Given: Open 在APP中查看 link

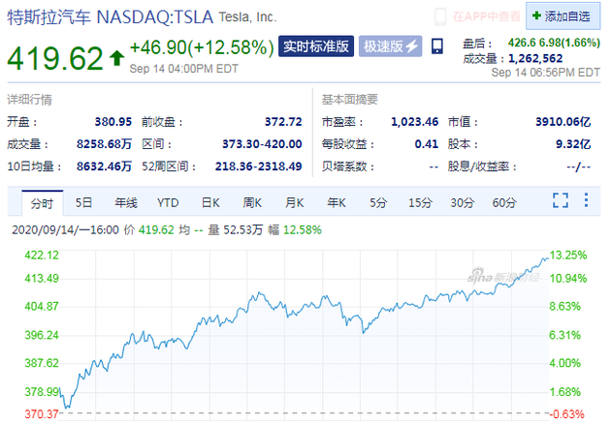Looking at the screenshot, I should pos(486,16).
